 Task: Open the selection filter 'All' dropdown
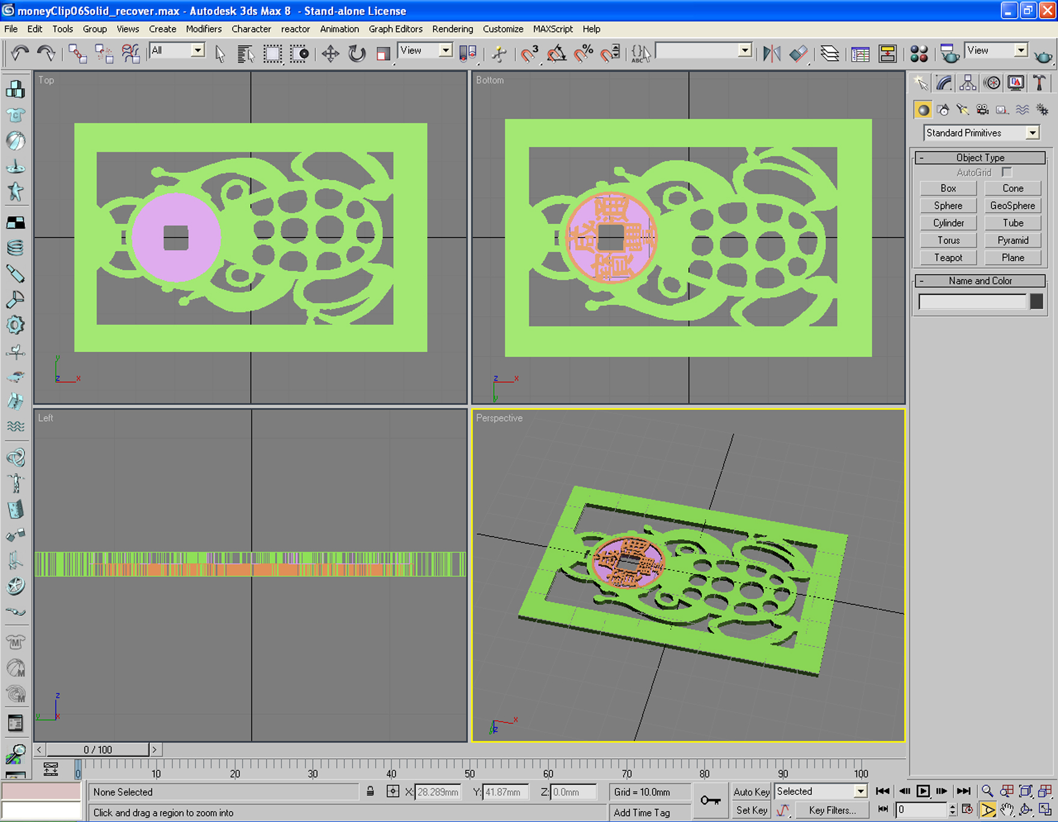[198, 50]
